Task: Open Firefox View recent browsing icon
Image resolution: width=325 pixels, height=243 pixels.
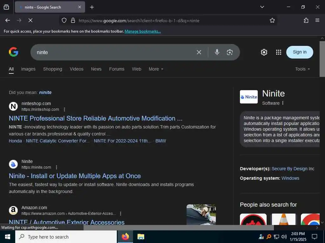Action: coord(6,7)
